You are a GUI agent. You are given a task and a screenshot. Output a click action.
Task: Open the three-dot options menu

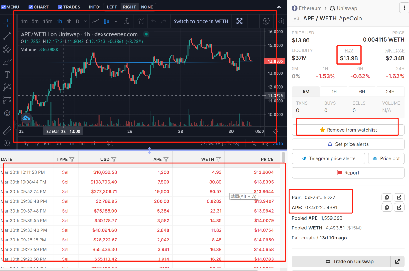[404, 8]
